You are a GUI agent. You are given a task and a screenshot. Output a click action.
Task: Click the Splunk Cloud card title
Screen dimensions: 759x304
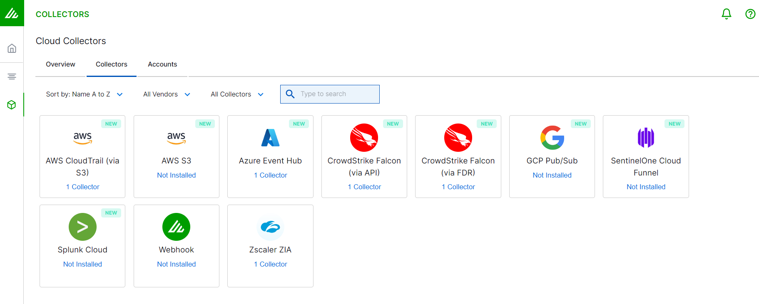82,250
